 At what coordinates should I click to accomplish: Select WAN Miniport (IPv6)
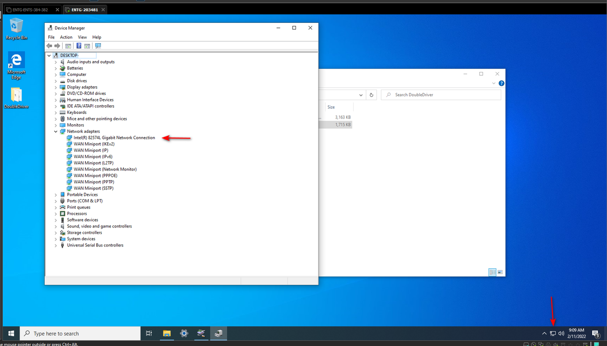(93, 156)
